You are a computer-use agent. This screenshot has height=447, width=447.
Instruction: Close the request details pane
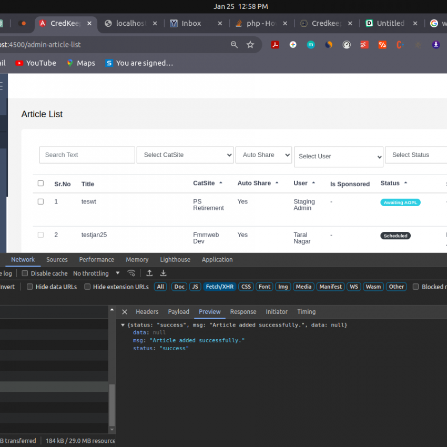pyautogui.click(x=125, y=312)
